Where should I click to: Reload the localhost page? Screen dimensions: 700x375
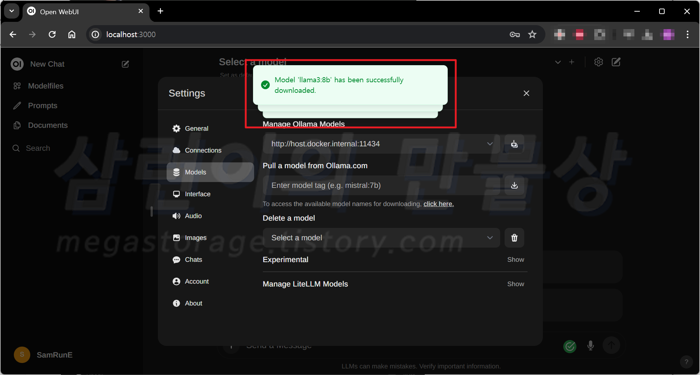[52, 35]
